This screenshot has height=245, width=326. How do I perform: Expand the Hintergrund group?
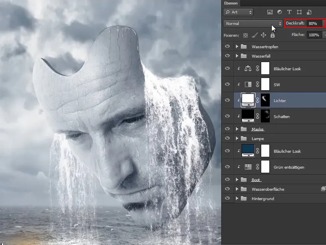pos(237,198)
